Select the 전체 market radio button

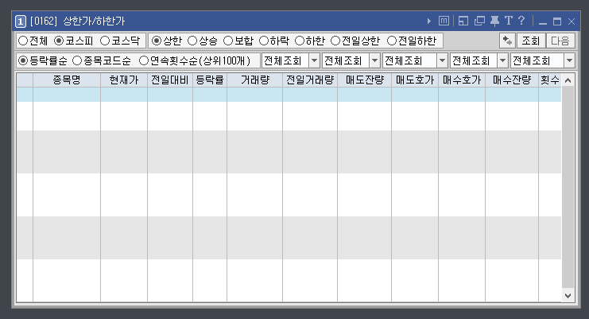(33, 41)
